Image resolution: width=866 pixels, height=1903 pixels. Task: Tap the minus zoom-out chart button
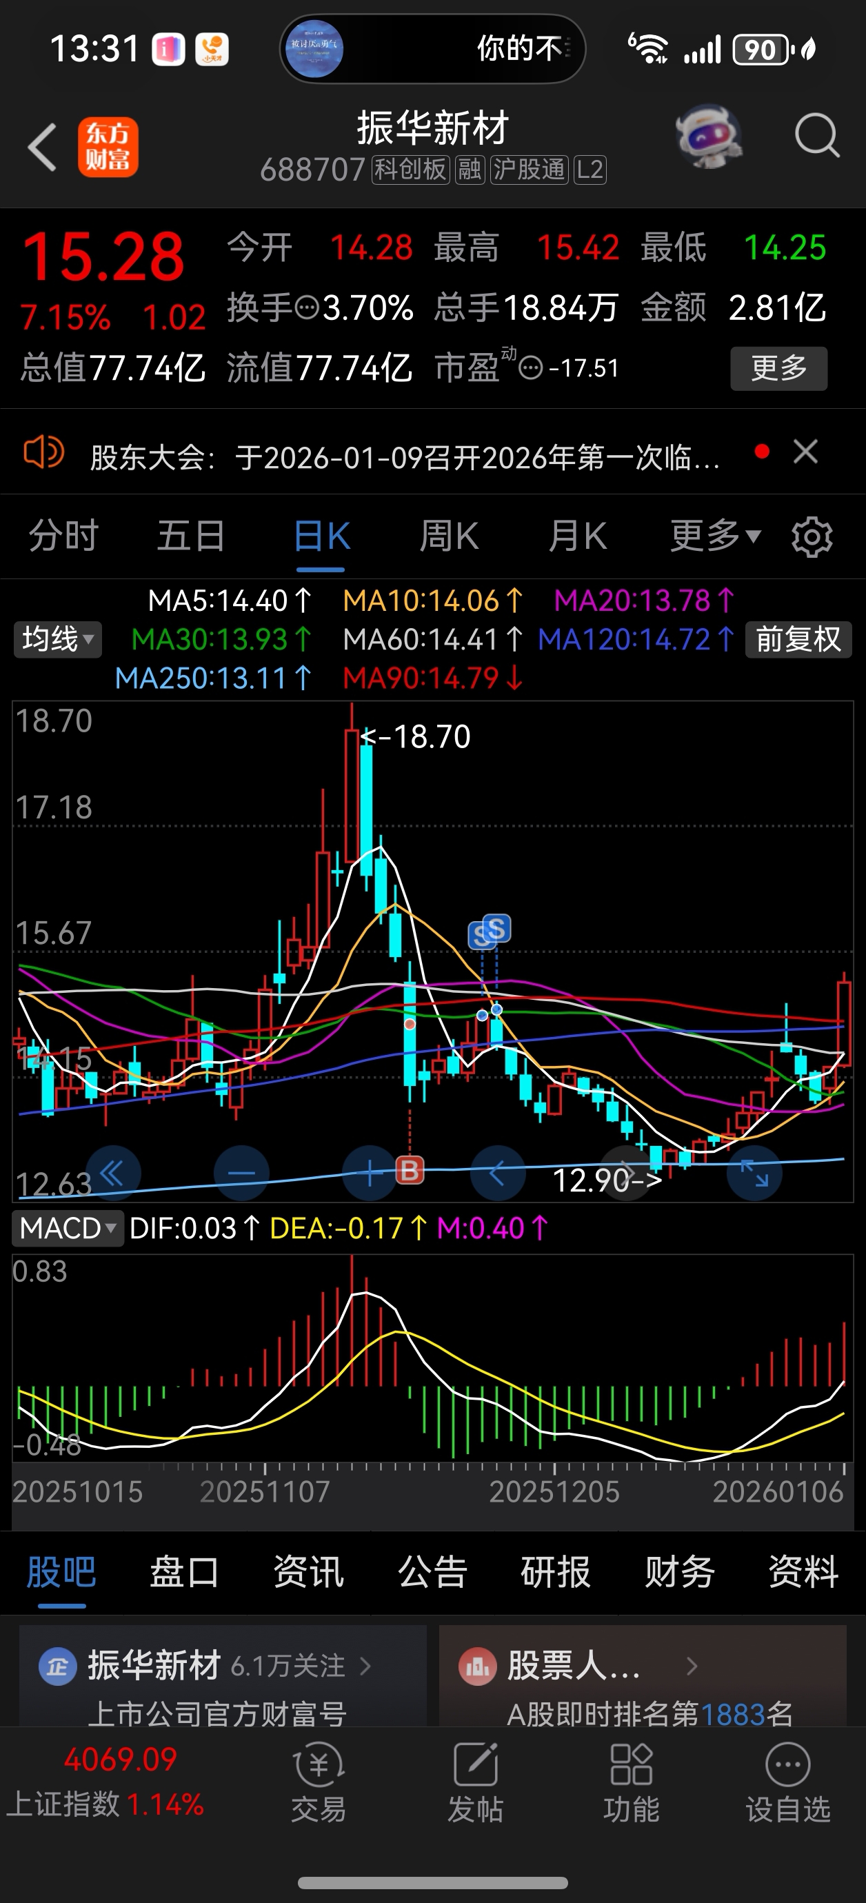(241, 1172)
